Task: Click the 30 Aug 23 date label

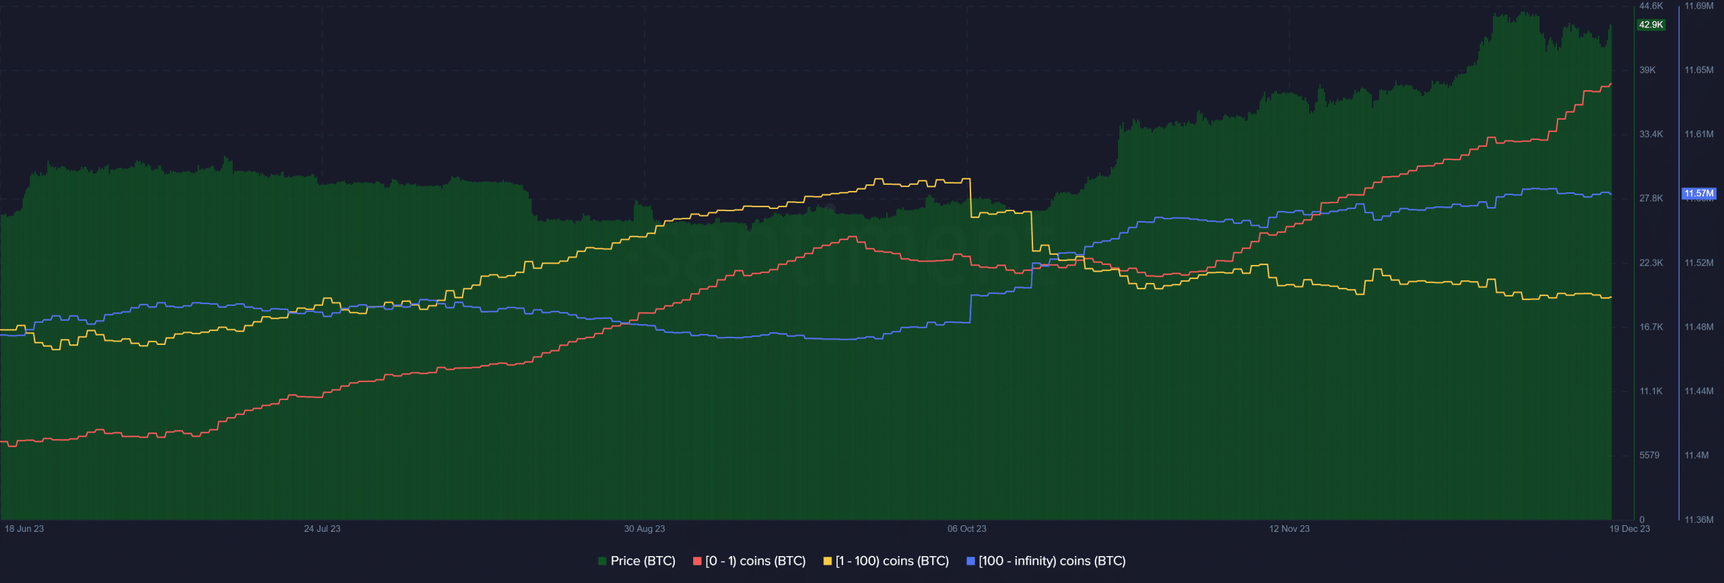Action: click(644, 529)
